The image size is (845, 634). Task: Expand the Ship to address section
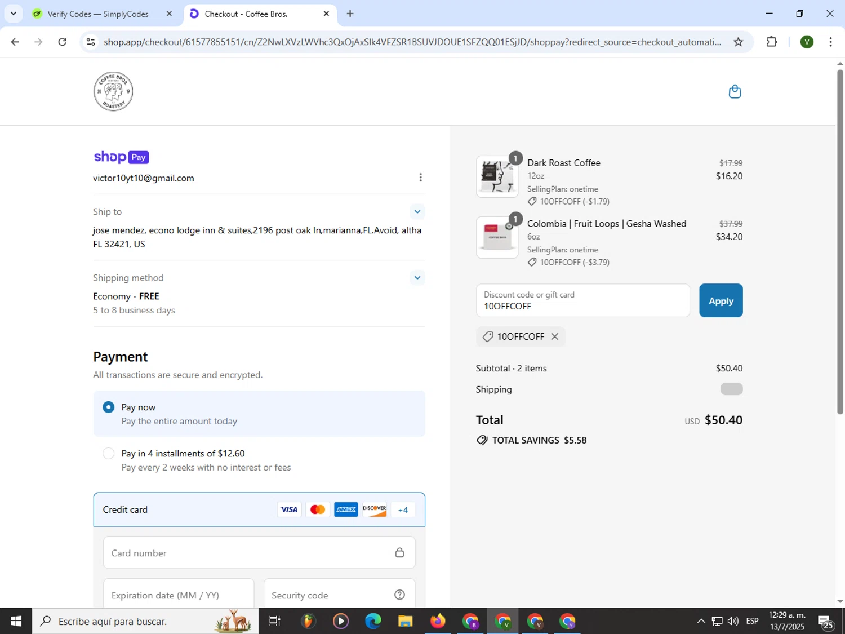417,212
